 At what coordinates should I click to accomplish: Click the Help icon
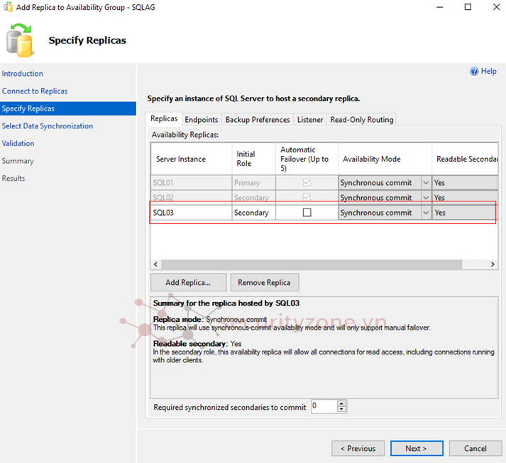pyautogui.click(x=475, y=72)
